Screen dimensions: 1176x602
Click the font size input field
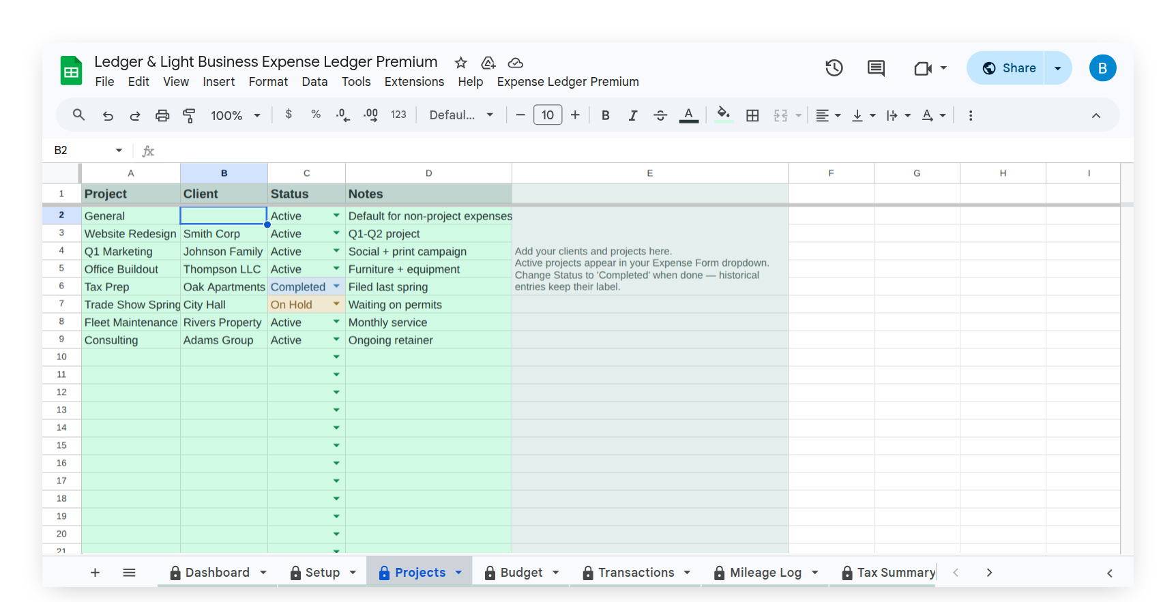point(548,115)
